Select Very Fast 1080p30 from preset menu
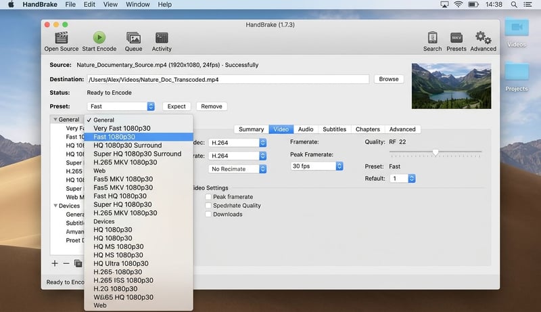Viewport: 541px width, 312px height. [139, 129]
